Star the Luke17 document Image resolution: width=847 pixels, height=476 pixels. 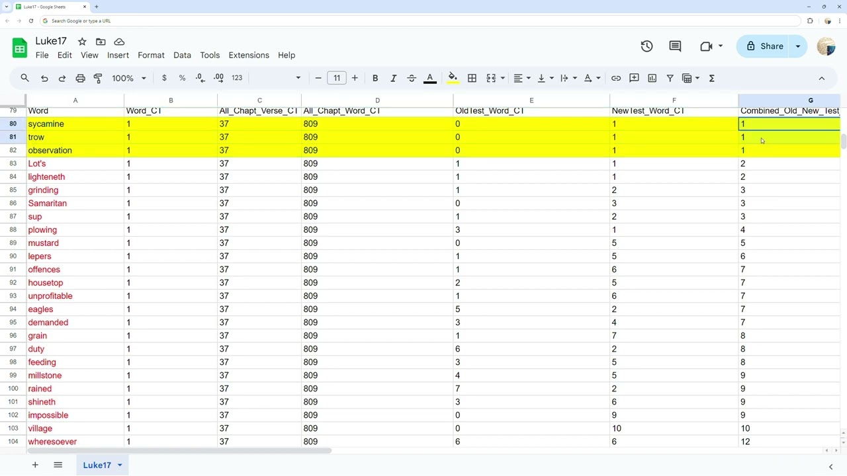coord(82,42)
